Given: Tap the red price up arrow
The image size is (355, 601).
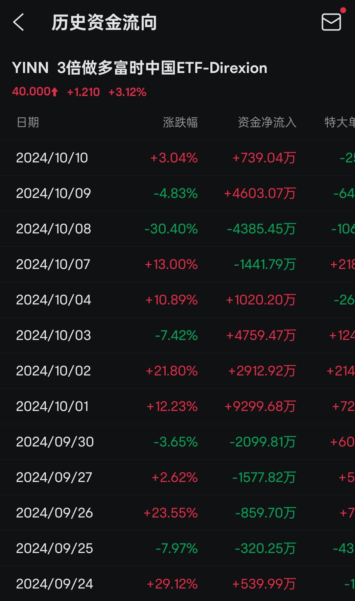Looking at the screenshot, I should [x=55, y=92].
